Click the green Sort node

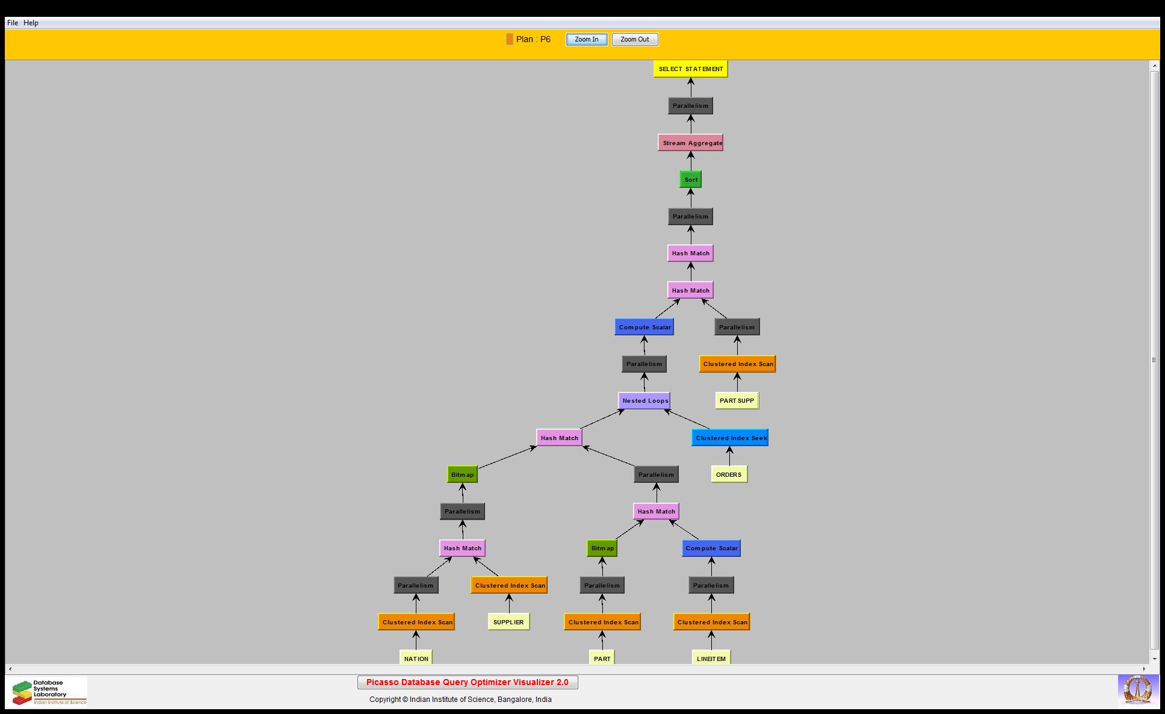[x=690, y=179]
